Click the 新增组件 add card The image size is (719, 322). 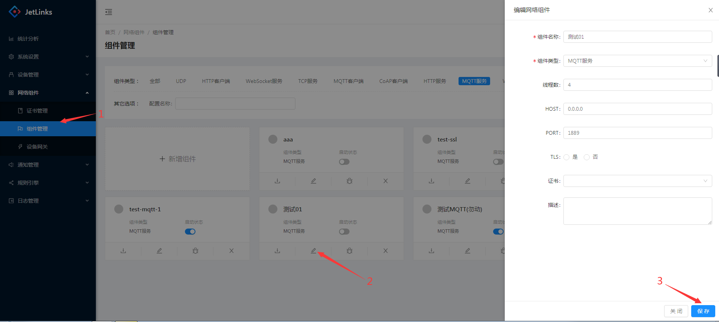pyautogui.click(x=177, y=159)
